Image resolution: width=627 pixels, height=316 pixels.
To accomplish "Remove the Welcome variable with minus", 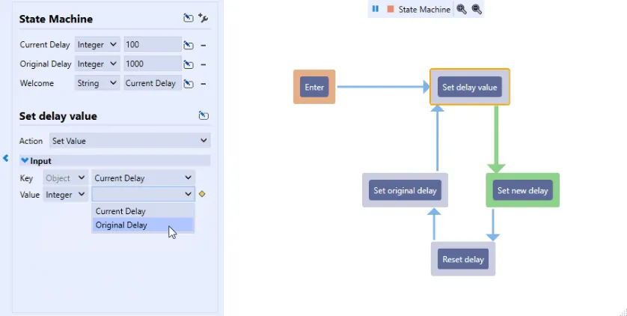I will tap(203, 84).
